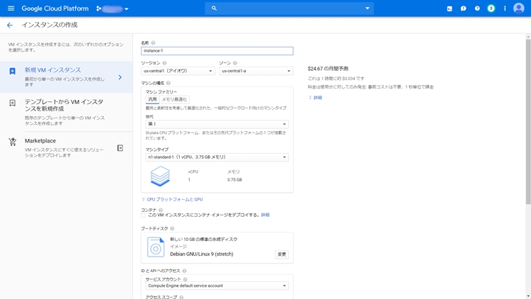Click the template VM instance icon
The width and height of the screenshot is (531, 299).
13,103
